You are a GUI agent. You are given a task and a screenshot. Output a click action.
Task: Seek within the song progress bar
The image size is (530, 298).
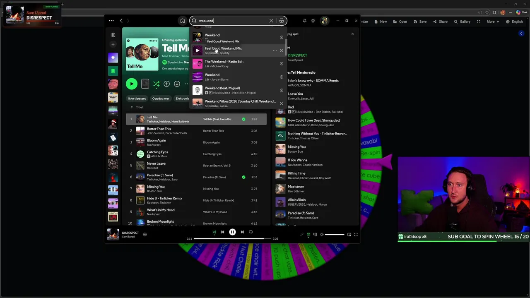(x=232, y=239)
